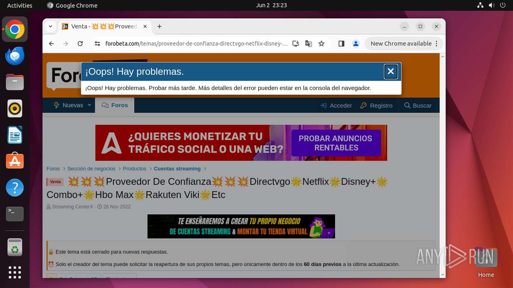Screen dimensions: 513x288
Task: Click the Registro link
Action: pyautogui.click(x=376, y=106)
